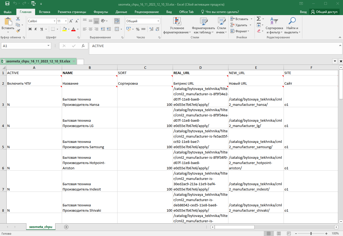Click the AutoSum sigma icon
Viewport: 343px width, 236px height.
259,19
